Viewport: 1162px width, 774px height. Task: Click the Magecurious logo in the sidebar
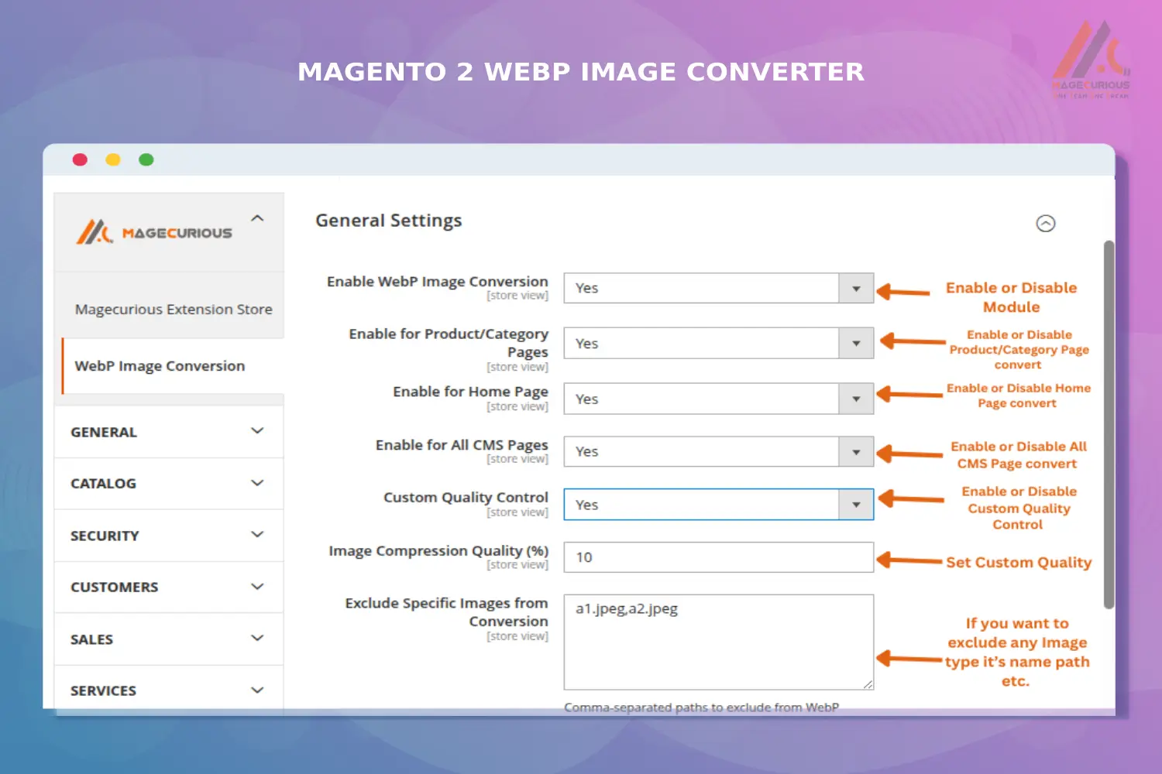(154, 232)
